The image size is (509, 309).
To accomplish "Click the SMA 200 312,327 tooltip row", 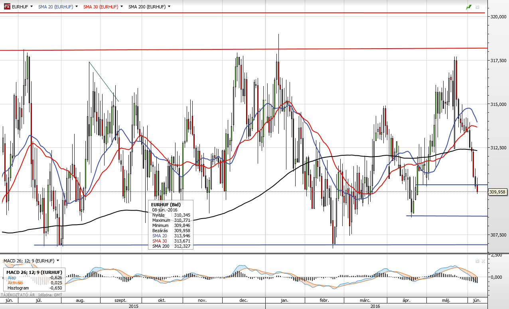I will click(171, 246).
